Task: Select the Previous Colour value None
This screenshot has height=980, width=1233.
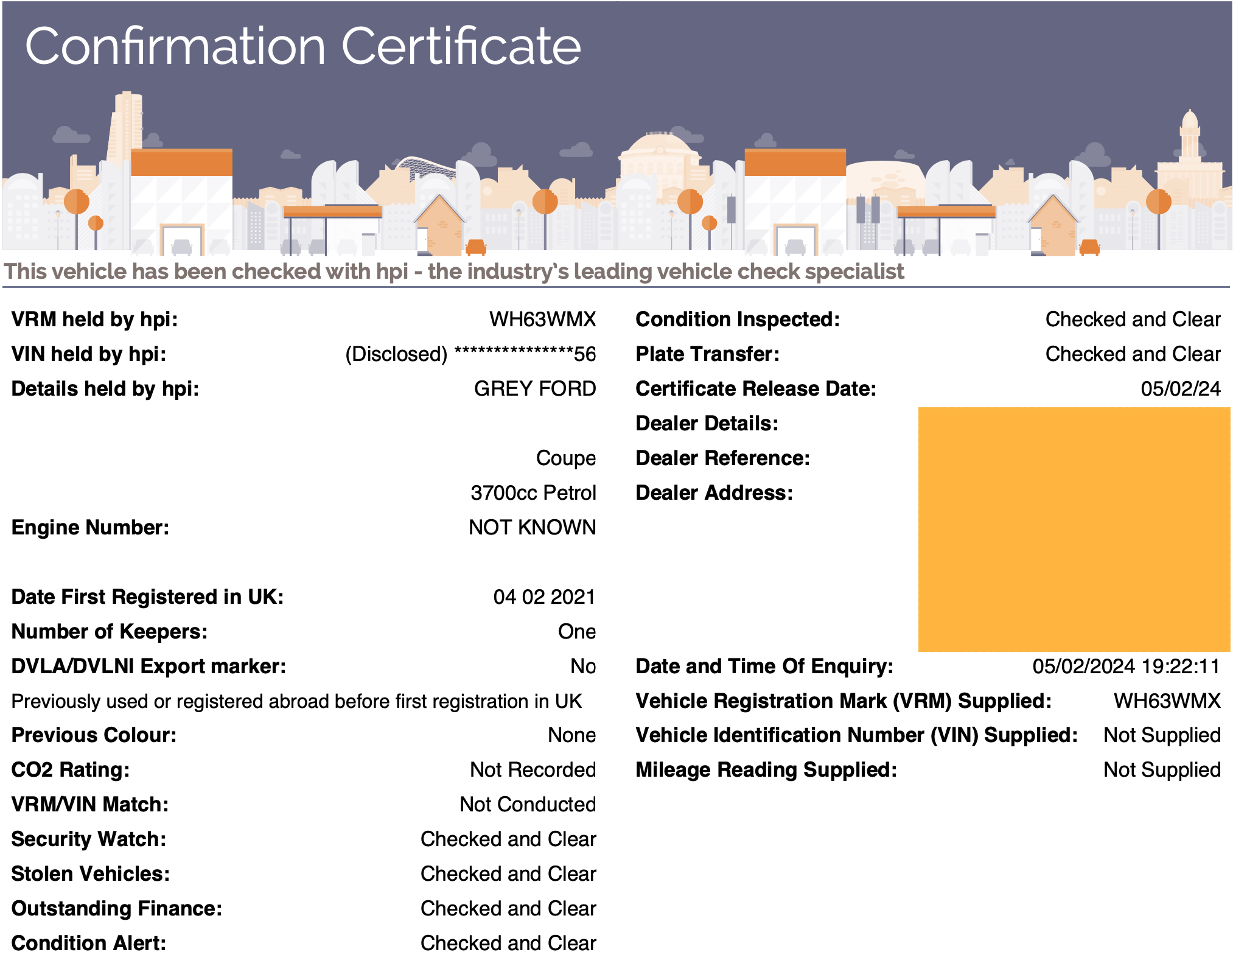Action: point(572,735)
